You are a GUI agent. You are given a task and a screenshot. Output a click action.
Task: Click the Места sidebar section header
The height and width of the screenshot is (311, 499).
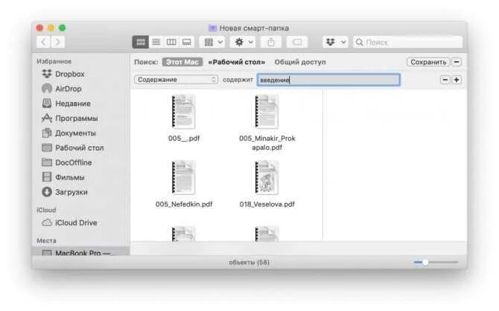(x=46, y=241)
